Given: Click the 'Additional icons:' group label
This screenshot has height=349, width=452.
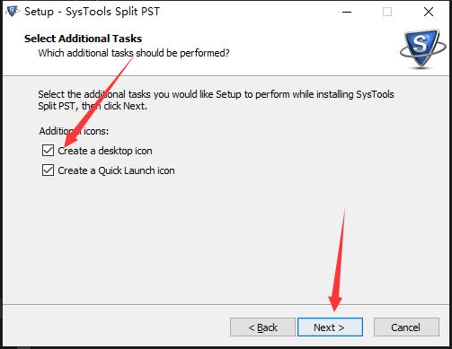Looking at the screenshot, I should 74,131.
